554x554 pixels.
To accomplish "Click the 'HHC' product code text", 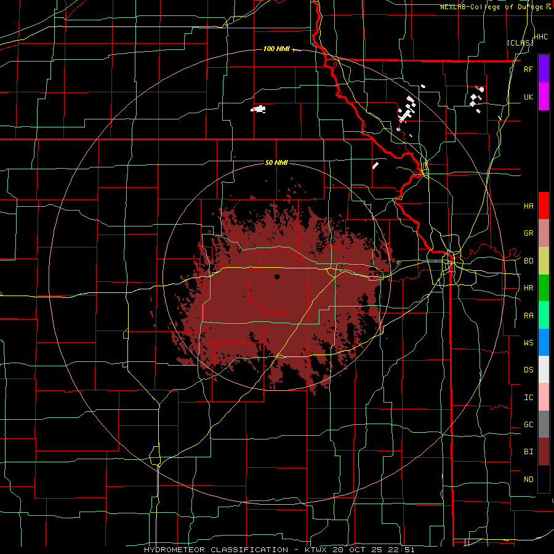I will pos(541,37).
